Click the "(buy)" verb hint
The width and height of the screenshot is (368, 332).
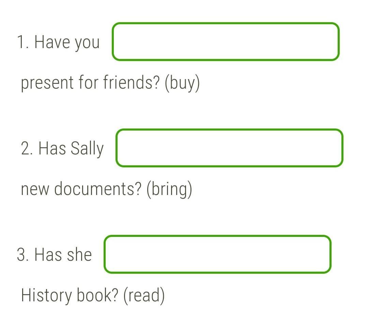pyautogui.click(x=182, y=83)
